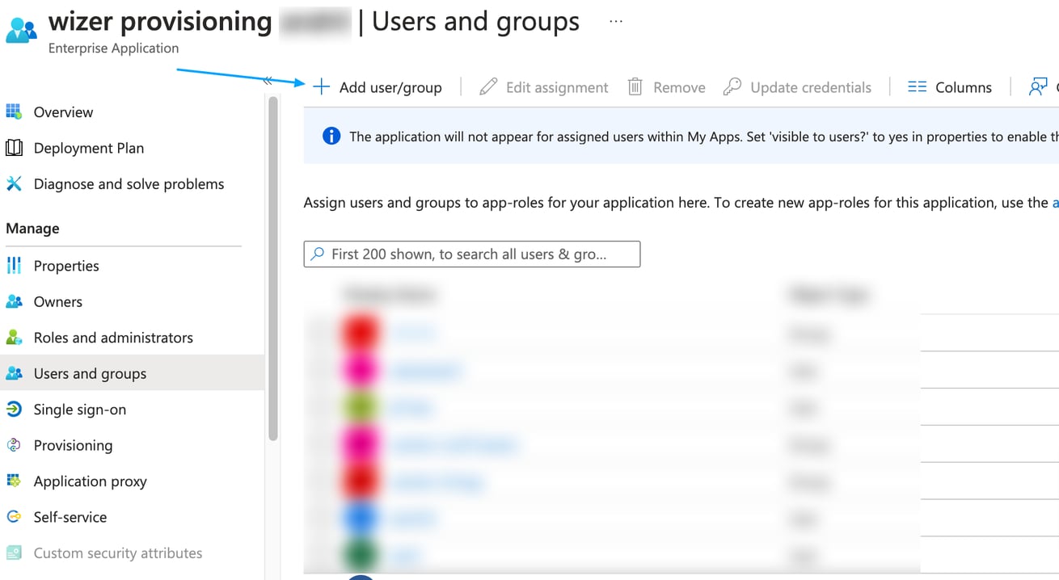Click the Custom security attributes icon
Image resolution: width=1059 pixels, height=580 pixels.
click(x=14, y=553)
